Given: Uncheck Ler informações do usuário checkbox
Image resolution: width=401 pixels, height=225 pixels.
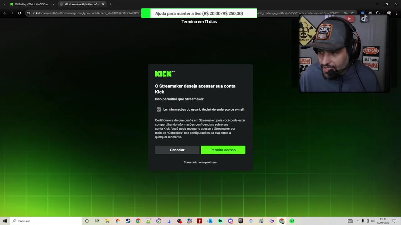Looking at the screenshot, I should [159, 109].
